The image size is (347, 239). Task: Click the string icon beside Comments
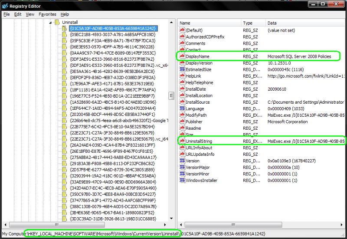pyautogui.click(x=182, y=43)
